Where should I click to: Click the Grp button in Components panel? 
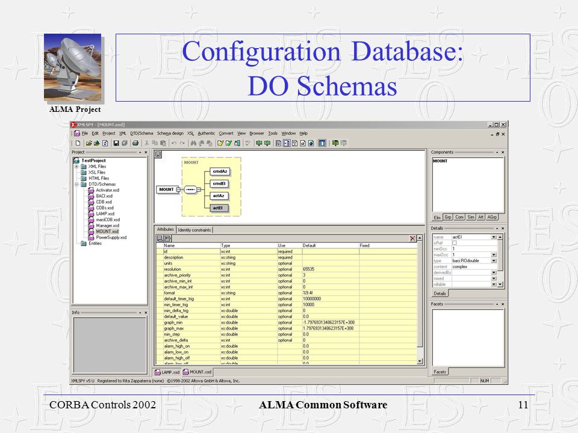point(448,217)
